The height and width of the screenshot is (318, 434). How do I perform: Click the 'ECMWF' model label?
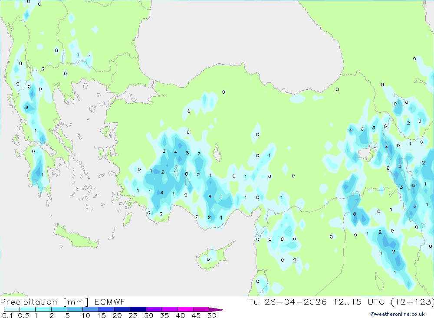(110, 302)
